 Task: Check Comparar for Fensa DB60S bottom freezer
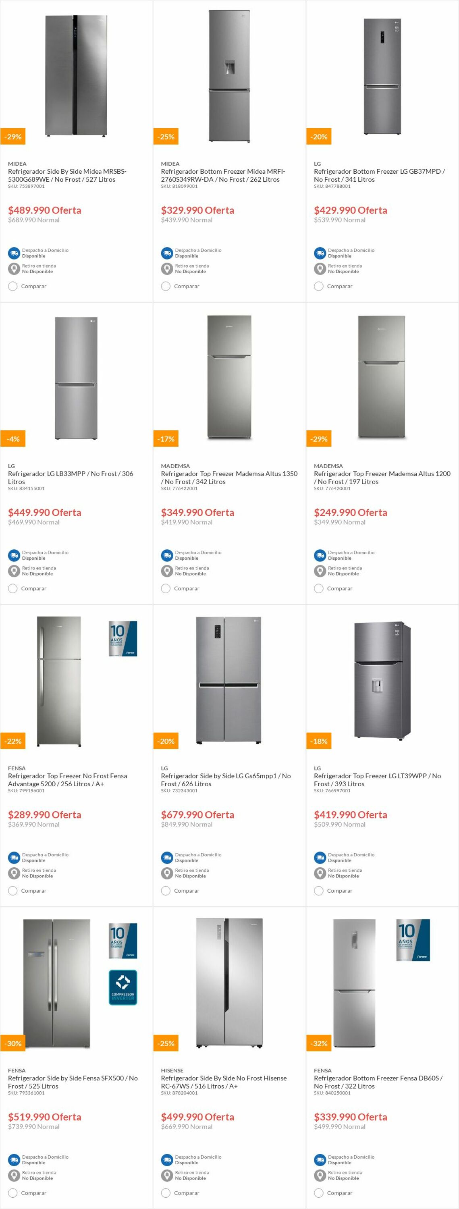tap(319, 1192)
